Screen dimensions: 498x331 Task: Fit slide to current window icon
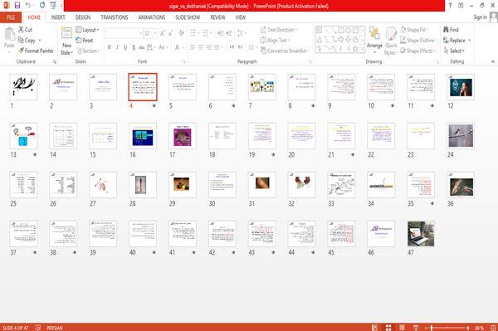tap(492, 328)
